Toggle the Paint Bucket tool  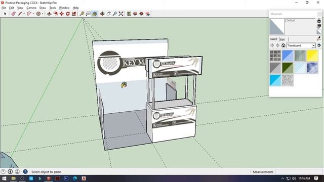(x=95, y=14)
